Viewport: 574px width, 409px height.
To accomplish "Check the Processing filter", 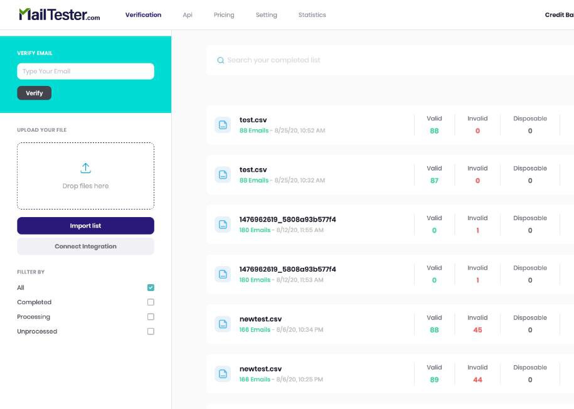I will [x=150, y=316].
